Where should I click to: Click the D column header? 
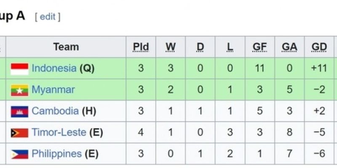pos(200,47)
